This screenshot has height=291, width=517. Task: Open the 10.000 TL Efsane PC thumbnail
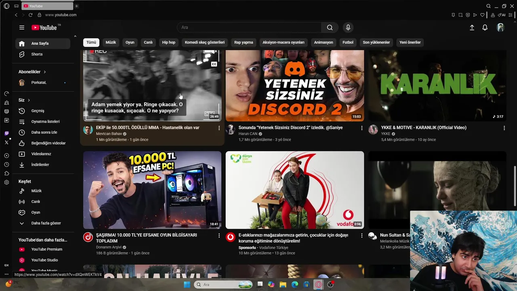pyautogui.click(x=152, y=190)
